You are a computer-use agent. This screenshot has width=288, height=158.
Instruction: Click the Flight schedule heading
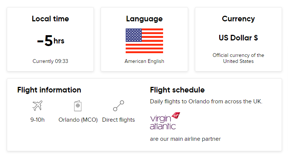[x=177, y=90]
